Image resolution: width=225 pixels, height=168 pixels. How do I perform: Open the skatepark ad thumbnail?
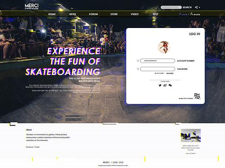[x=191, y=135]
